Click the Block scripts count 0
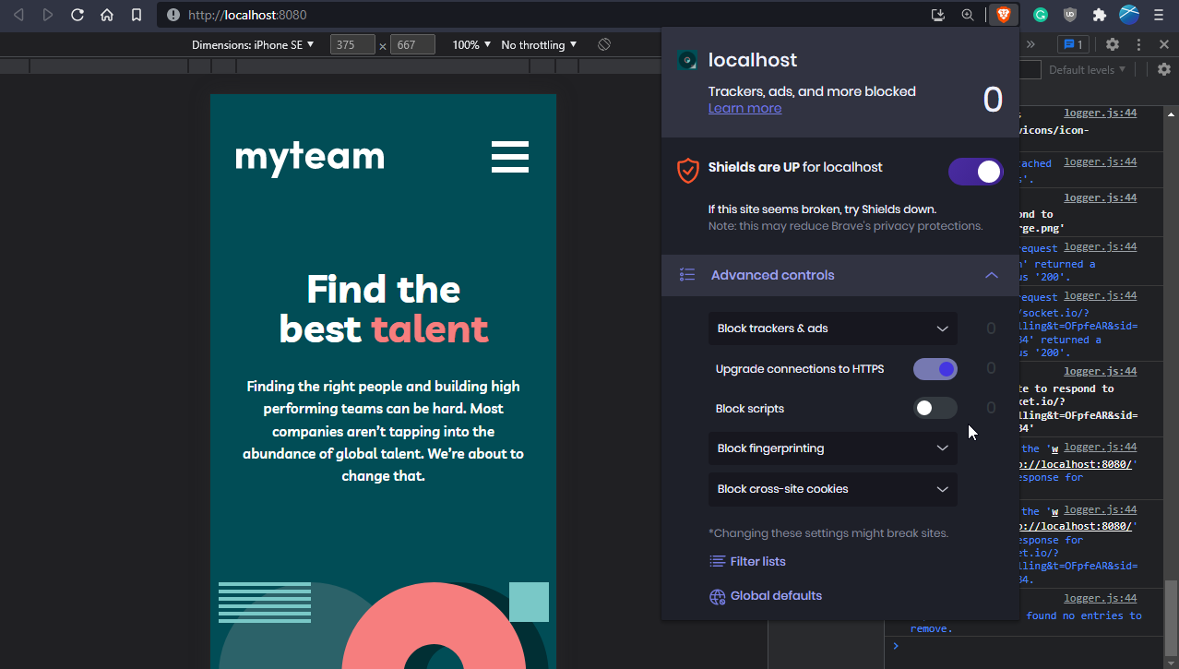 coord(991,408)
